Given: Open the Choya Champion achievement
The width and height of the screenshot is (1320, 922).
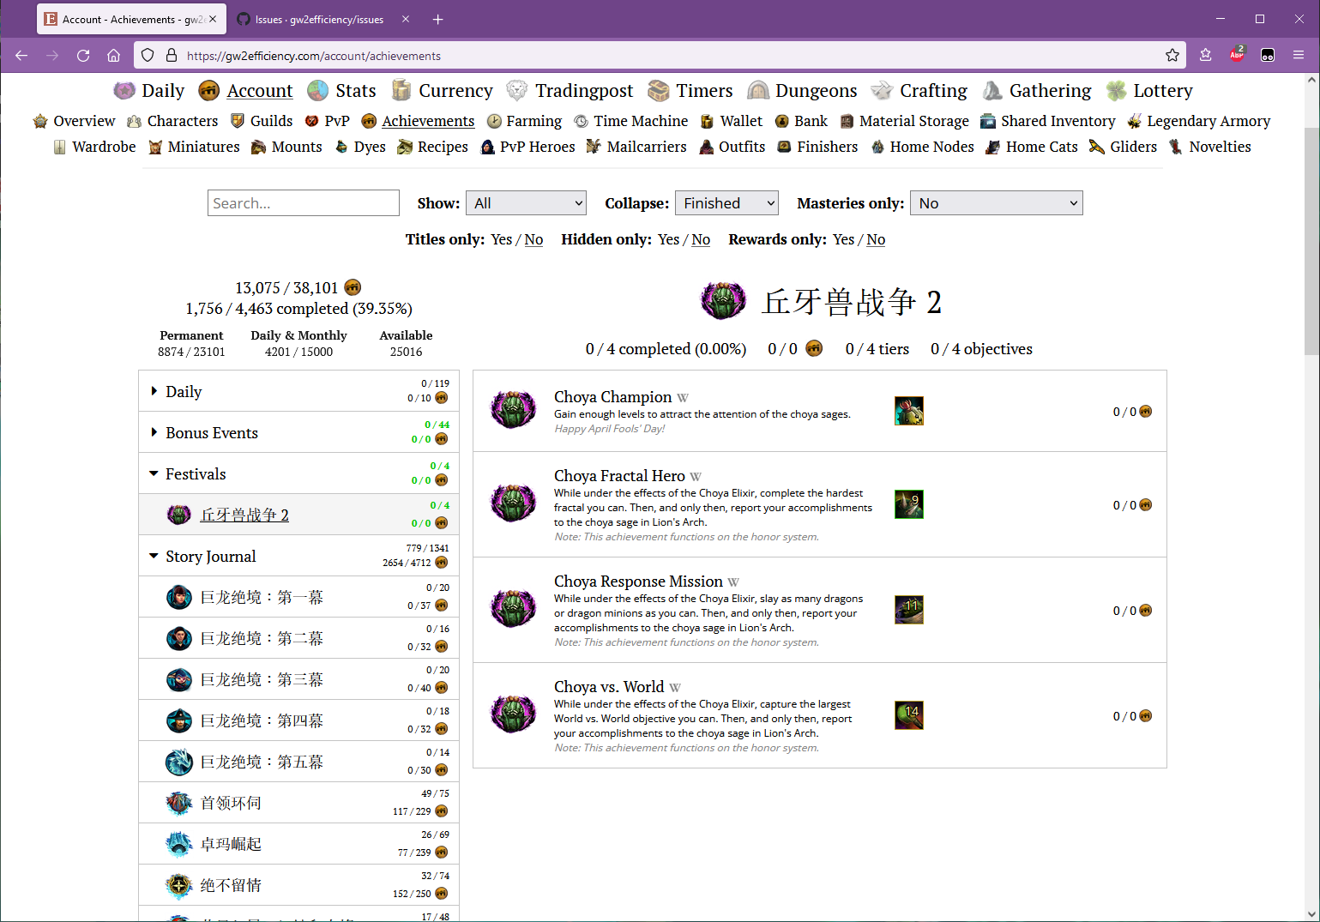Looking at the screenshot, I should pos(612,396).
